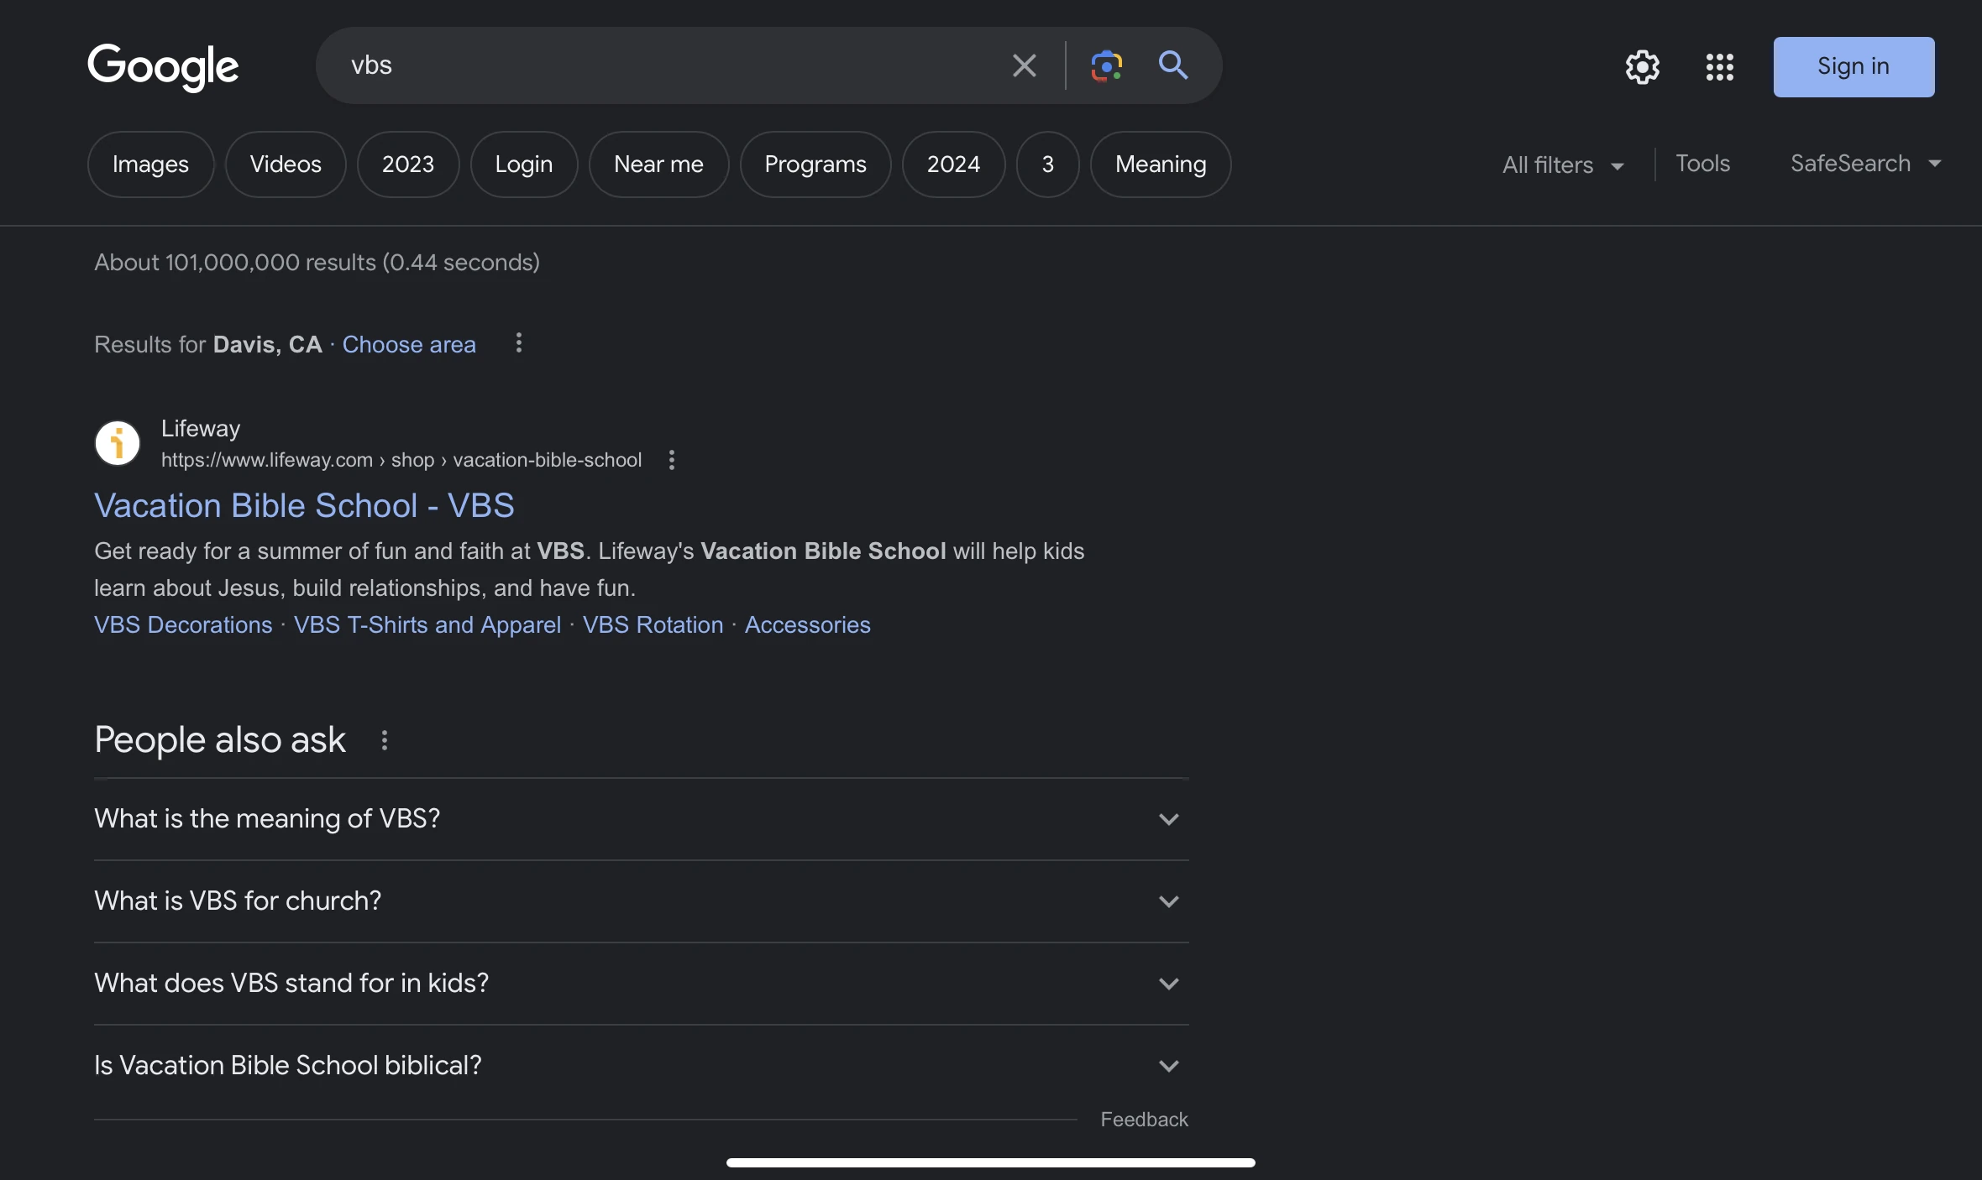Open the SafeSearch dropdown
Screen dimensions: 1982x1180
1864,164
